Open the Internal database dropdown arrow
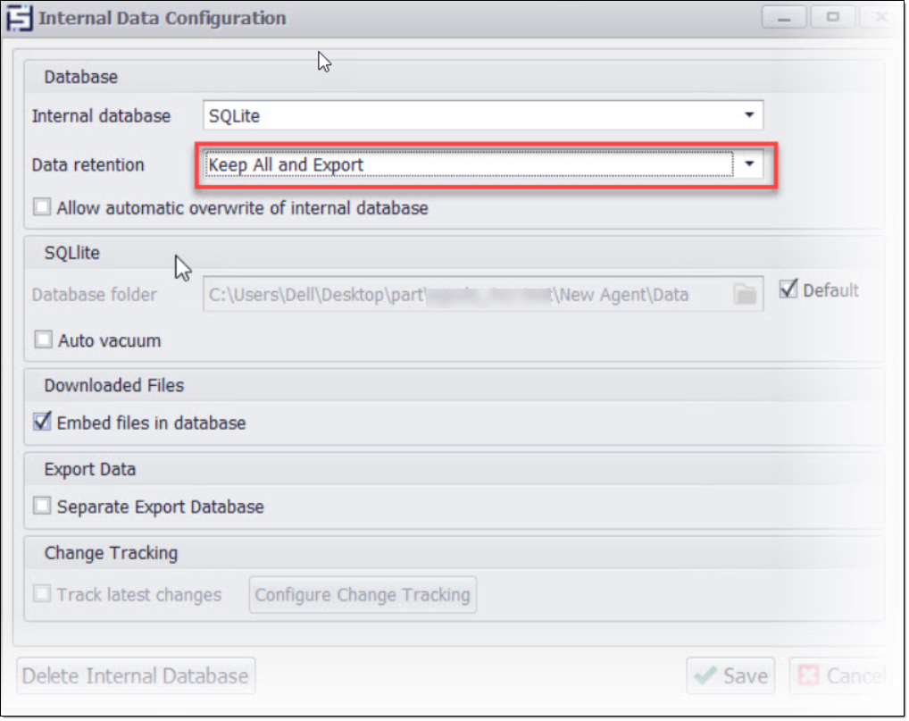The image size is (909, 721). tap(748, 115)
